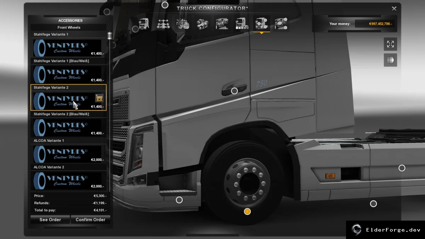Click the Total to pay amount
This screenshot has width=425, height=239.
point(100,210)
